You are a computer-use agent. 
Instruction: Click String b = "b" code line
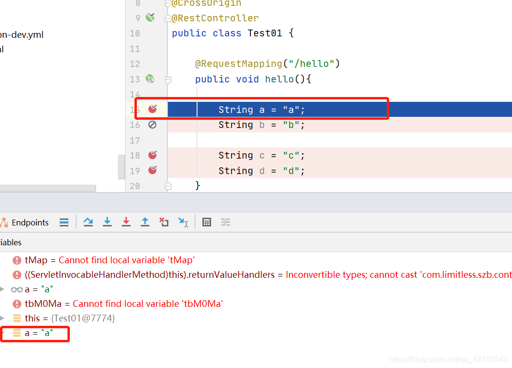[262, 125]
